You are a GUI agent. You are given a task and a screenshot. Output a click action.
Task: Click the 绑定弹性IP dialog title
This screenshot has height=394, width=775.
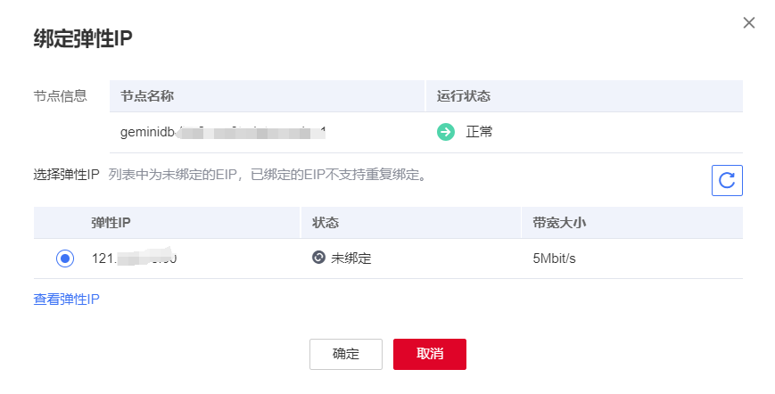pyautogui.click(x=83, y=38)
